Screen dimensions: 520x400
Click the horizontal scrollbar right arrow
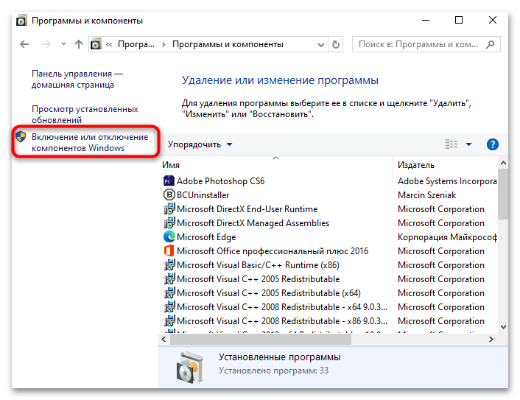pos(491,339)
